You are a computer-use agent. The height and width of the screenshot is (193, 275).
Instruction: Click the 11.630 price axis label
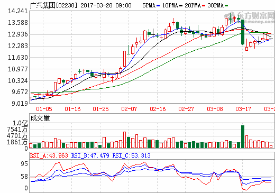point(18,58)
